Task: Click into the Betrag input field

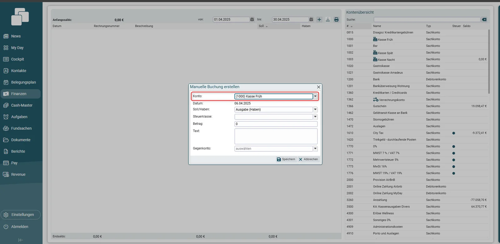Action: pos(276,124)
